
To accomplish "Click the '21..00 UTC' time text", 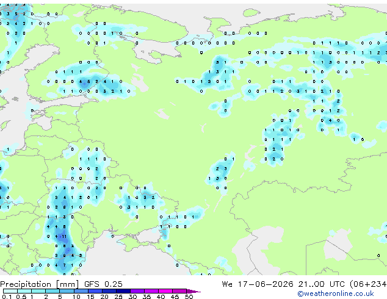I will point(321,284).
